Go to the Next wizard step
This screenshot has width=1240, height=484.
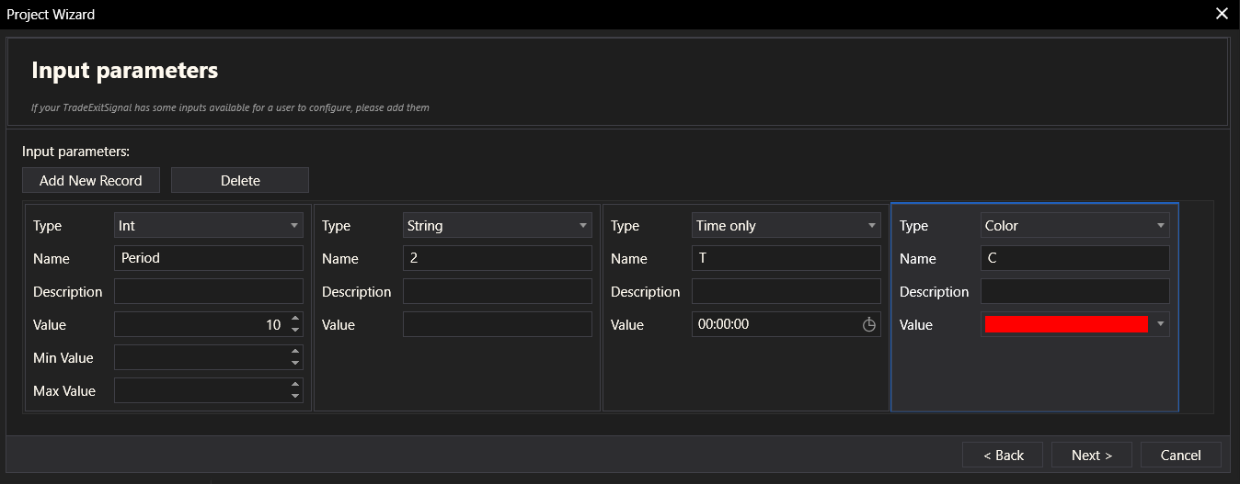pos(1092,455)
